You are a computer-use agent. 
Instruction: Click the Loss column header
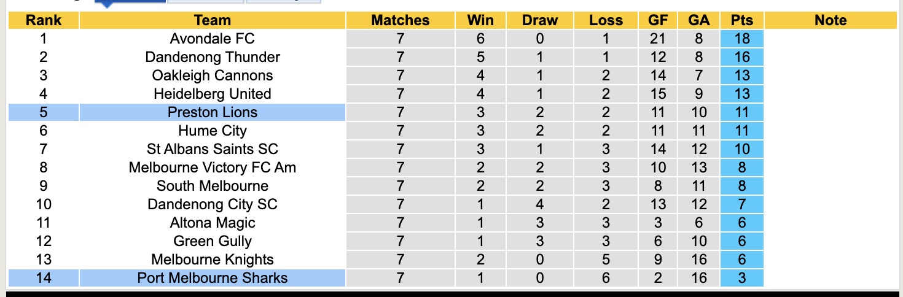606,20
